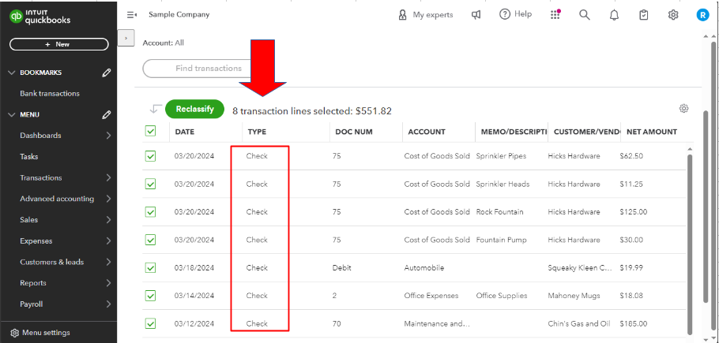Uncheck the Mahoney Mugs row checkbox

pos(150,296)
